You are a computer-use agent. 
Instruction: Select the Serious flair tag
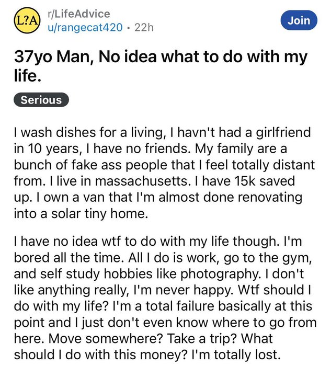point(41,100)
